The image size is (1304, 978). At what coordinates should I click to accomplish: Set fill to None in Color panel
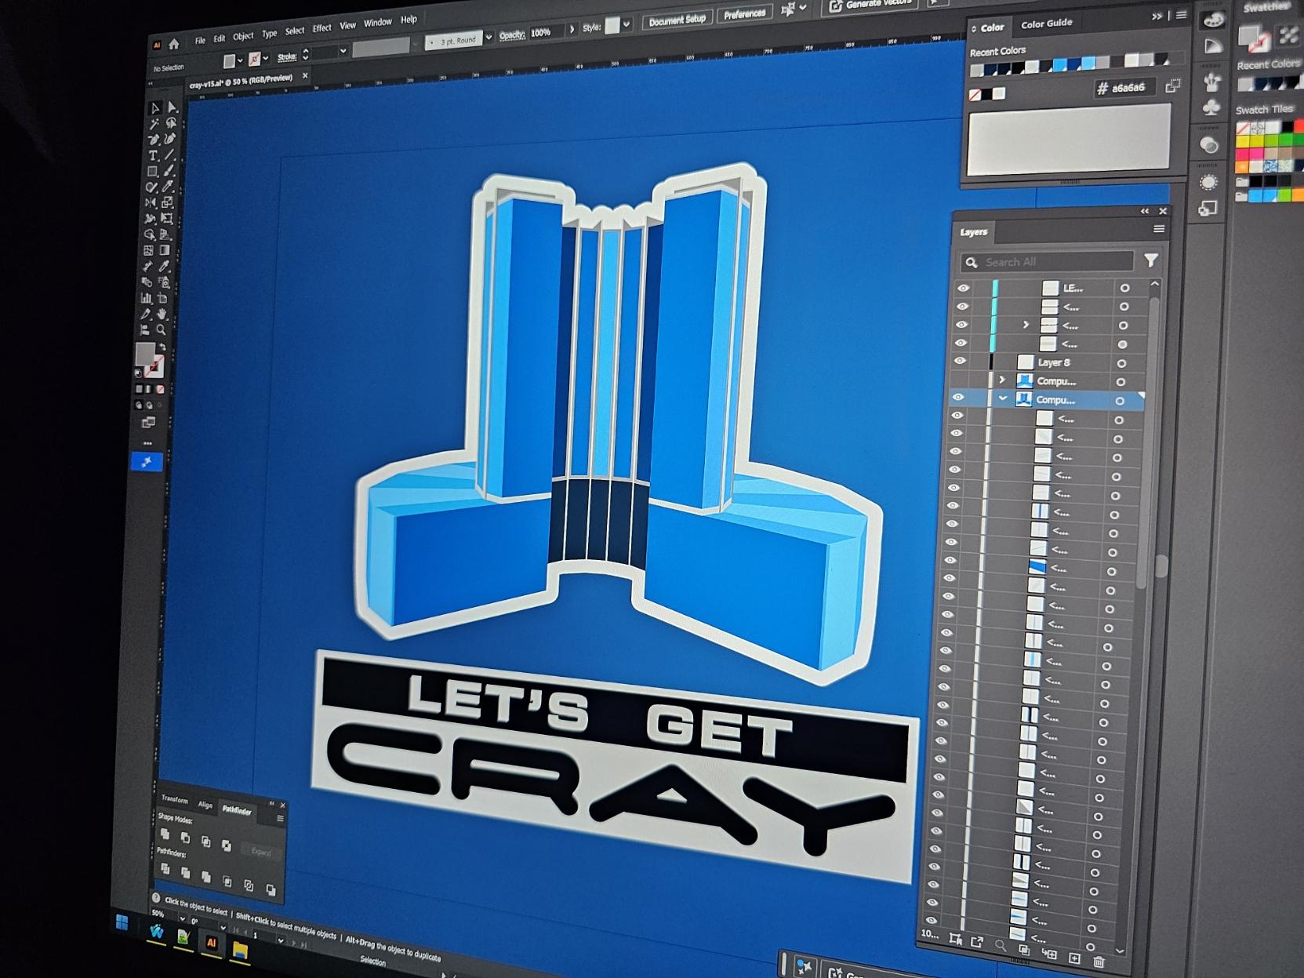(x=975, y=95)
